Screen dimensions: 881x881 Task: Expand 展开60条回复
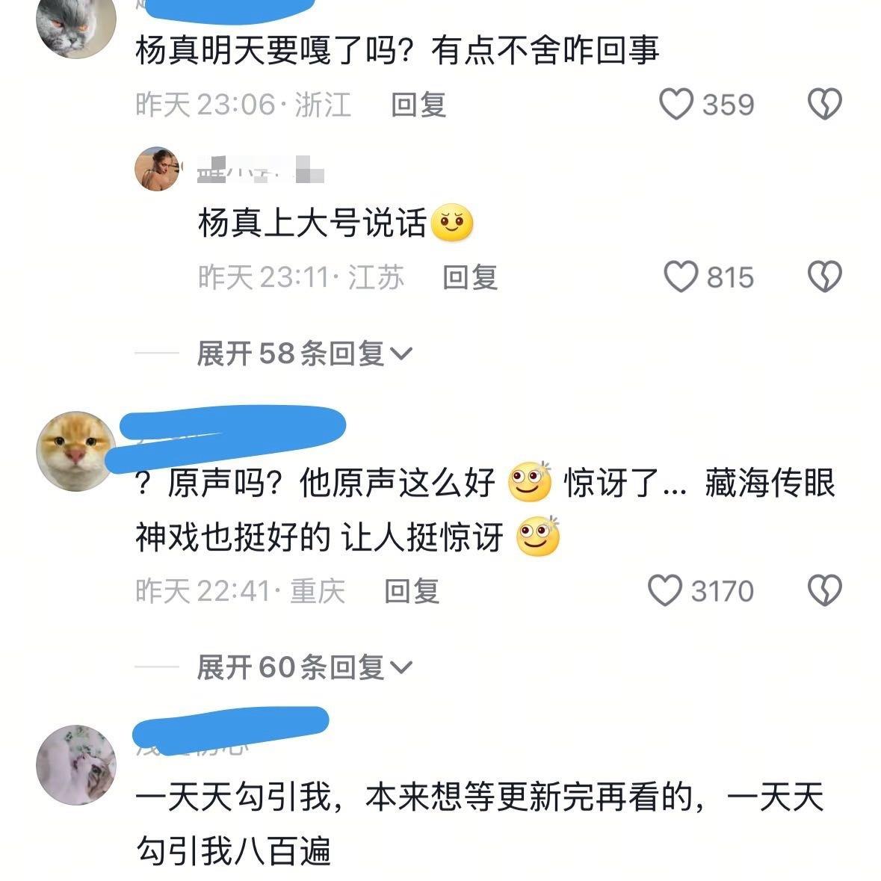pyautogui.click(x=305, y=667)
